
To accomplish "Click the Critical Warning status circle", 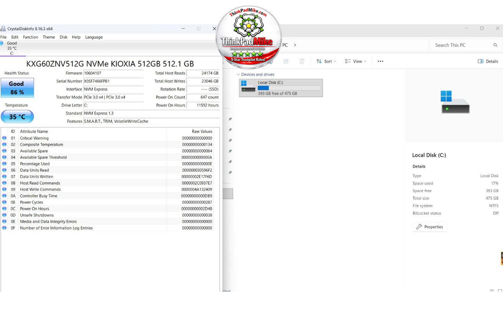I will (4, 138).
